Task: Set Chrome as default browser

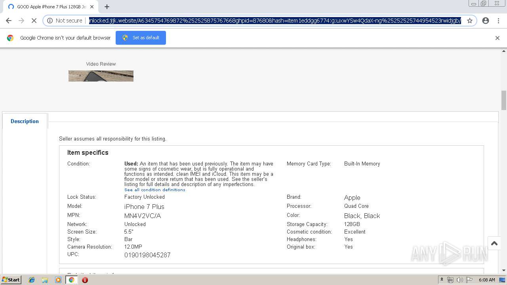Action: 141,38
